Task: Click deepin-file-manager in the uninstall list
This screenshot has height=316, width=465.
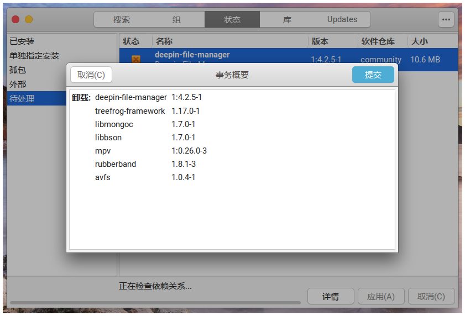Action: tap(131, 97)
